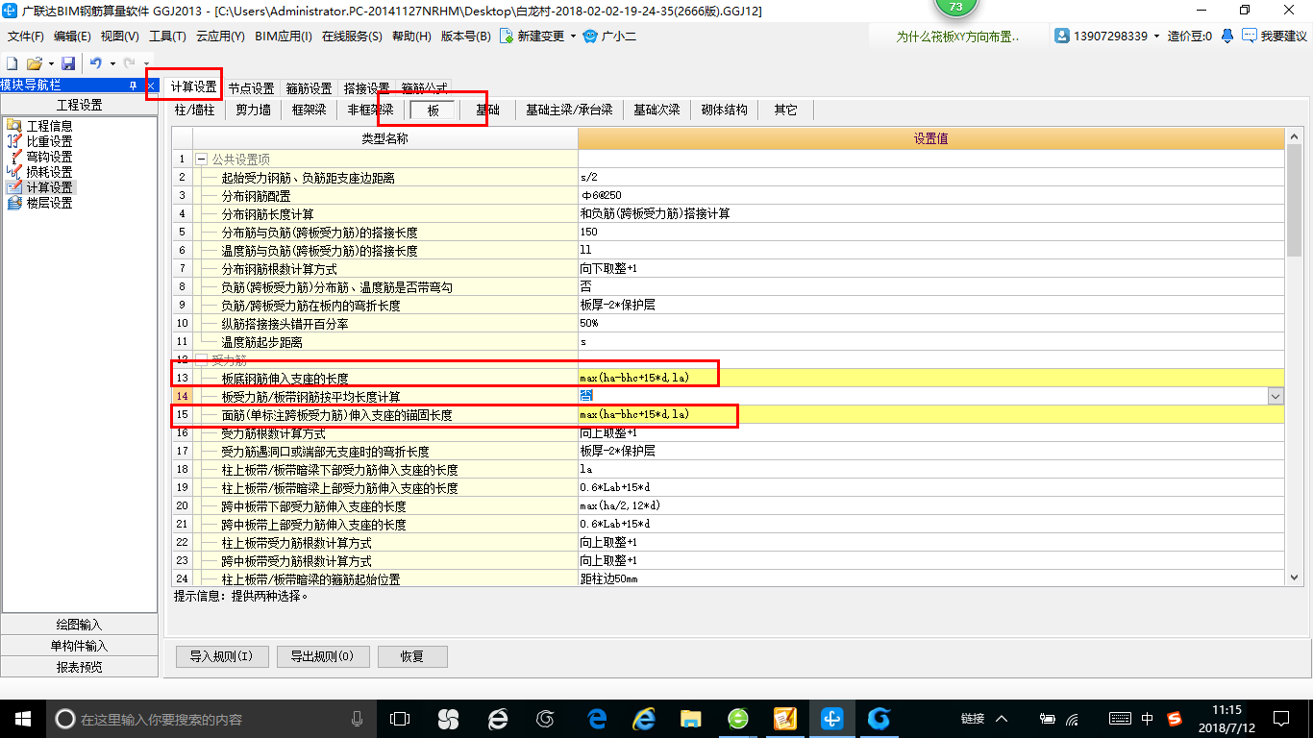Select the 框架梁 component tab
Viewport: 1313px width, 738px height.
click(x=310, y=110)
